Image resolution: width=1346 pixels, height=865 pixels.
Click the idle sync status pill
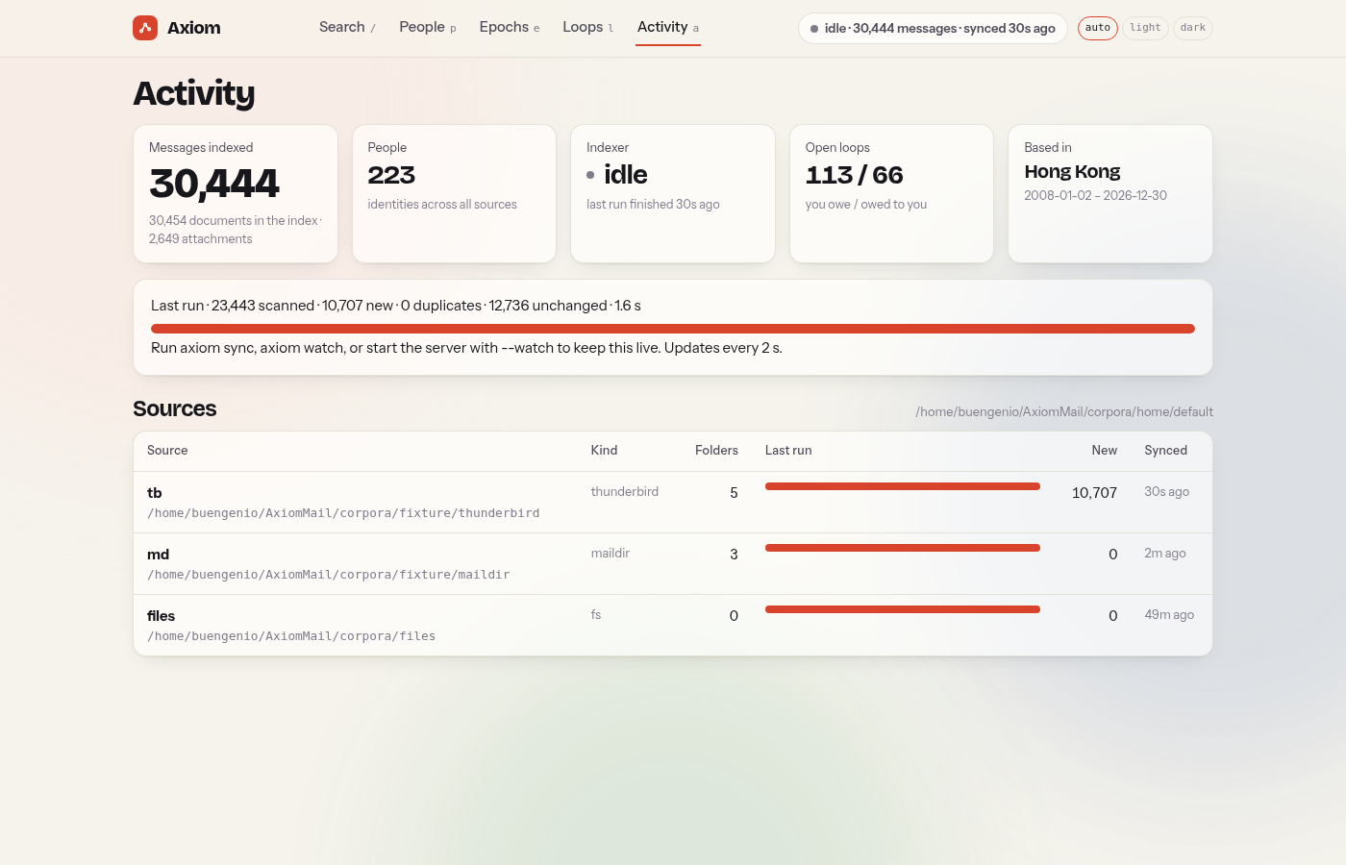pos(933,28)
